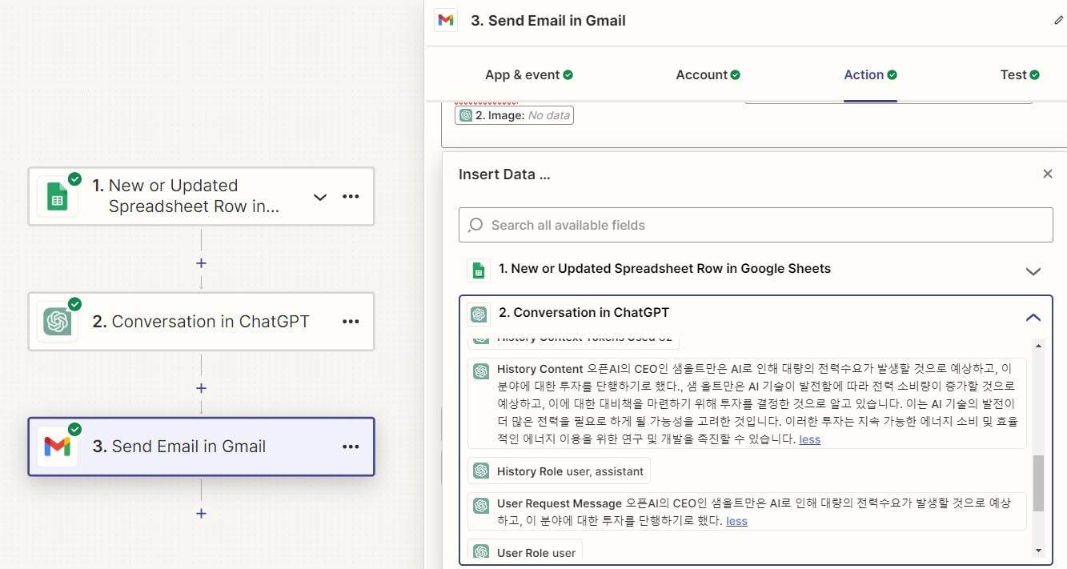Go to the Test tab

pyautogui.click(x=1020, y=74)
